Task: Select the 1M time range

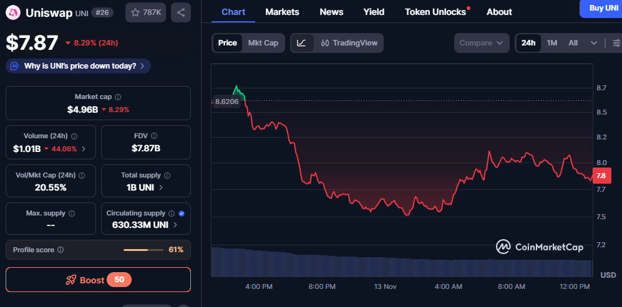Action: click(x=552, y=43)
